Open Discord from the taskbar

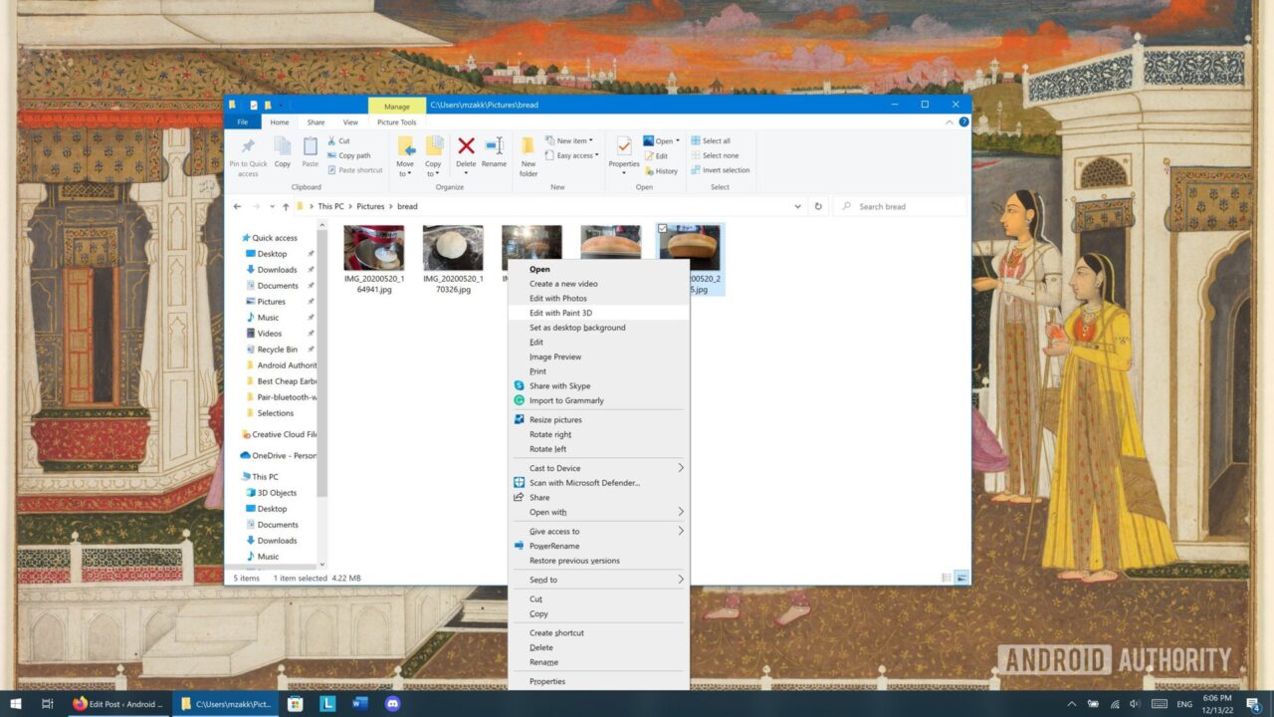(392, 704)
